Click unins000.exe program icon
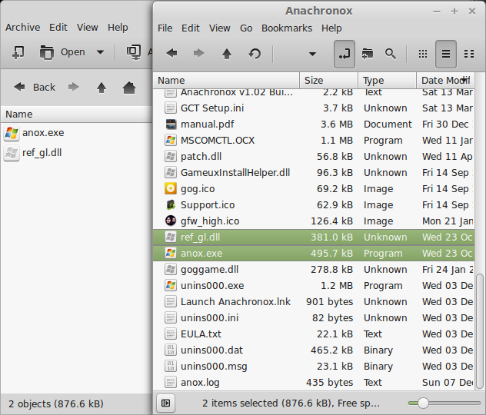The width and height of the screenshot is (486, 415). click(171, 286)
